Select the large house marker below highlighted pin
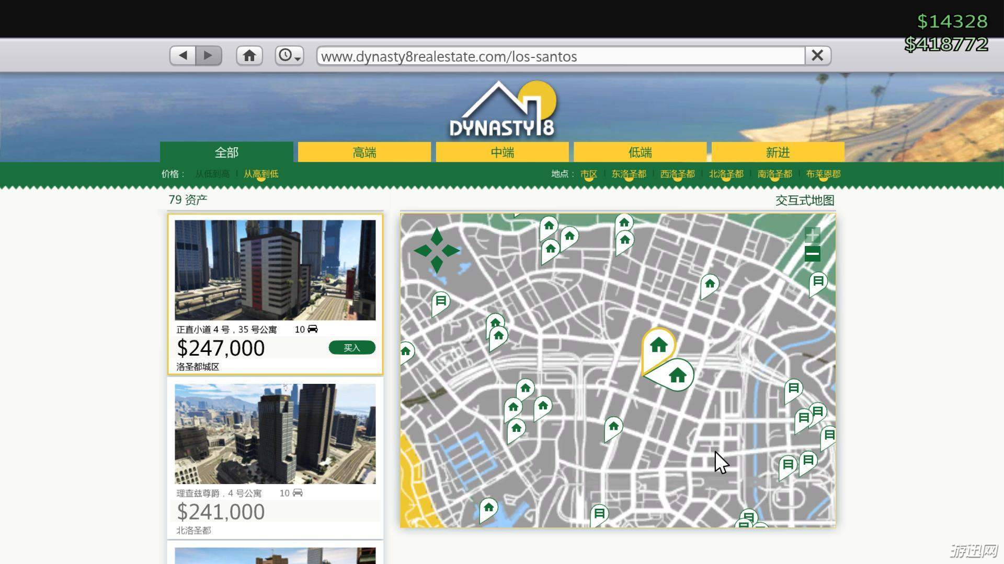This screenshot has width=1004, height=564. click(677, 374)
